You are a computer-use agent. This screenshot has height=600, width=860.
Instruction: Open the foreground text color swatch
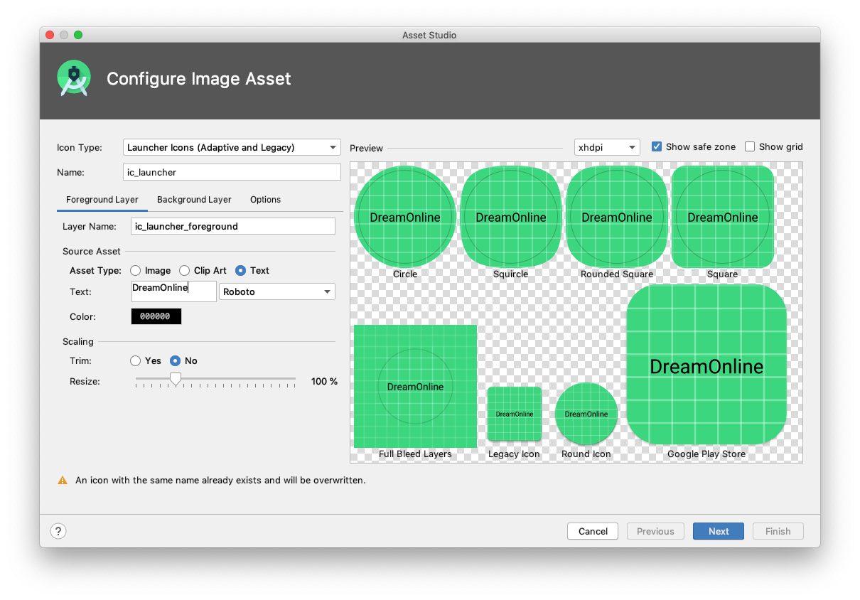[156, 316]
